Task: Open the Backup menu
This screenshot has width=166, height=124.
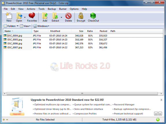Action: click(x=52, y=9)
